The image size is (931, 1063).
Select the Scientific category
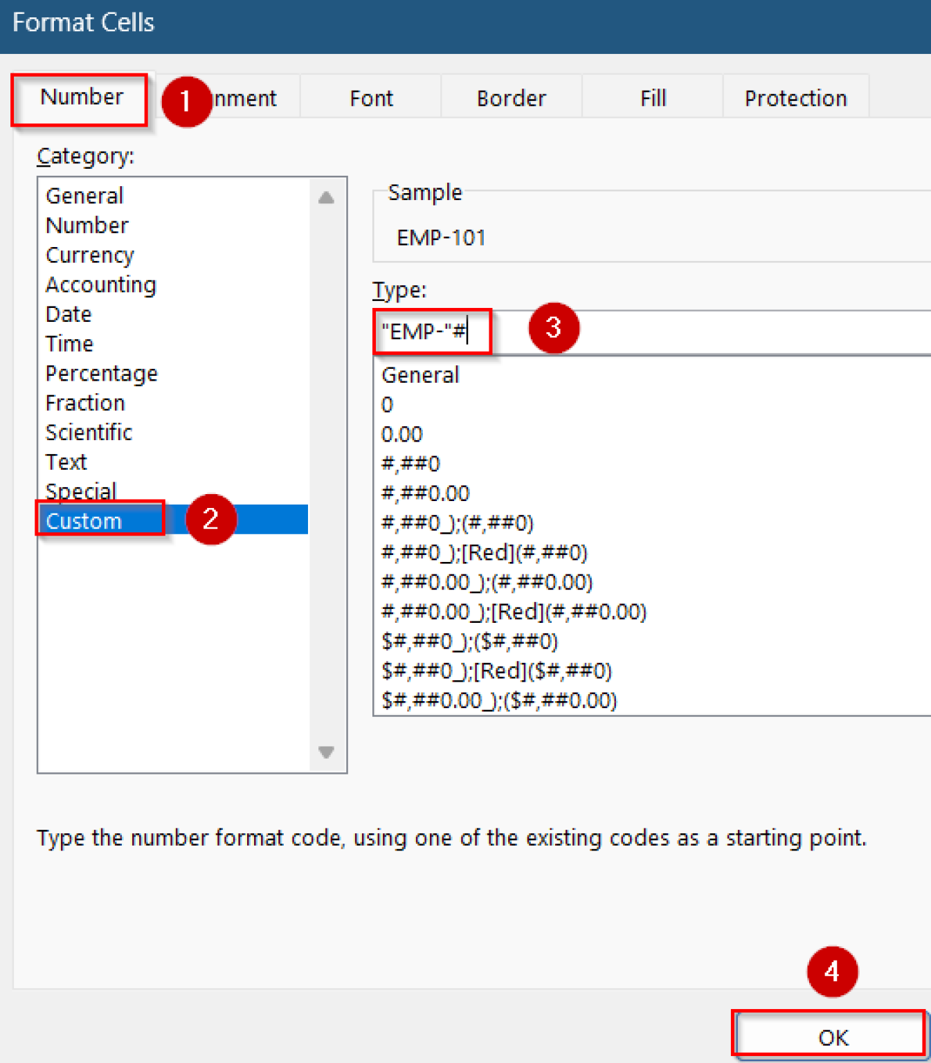(89, 432)
